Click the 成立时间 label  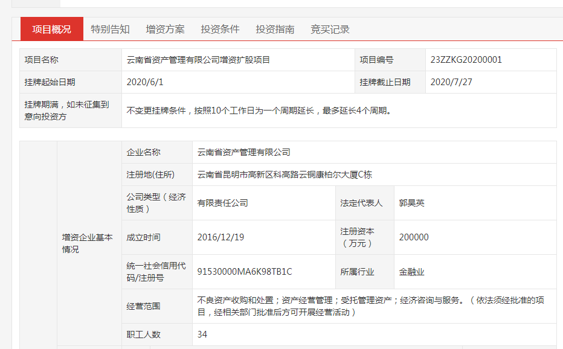point(144,237)
